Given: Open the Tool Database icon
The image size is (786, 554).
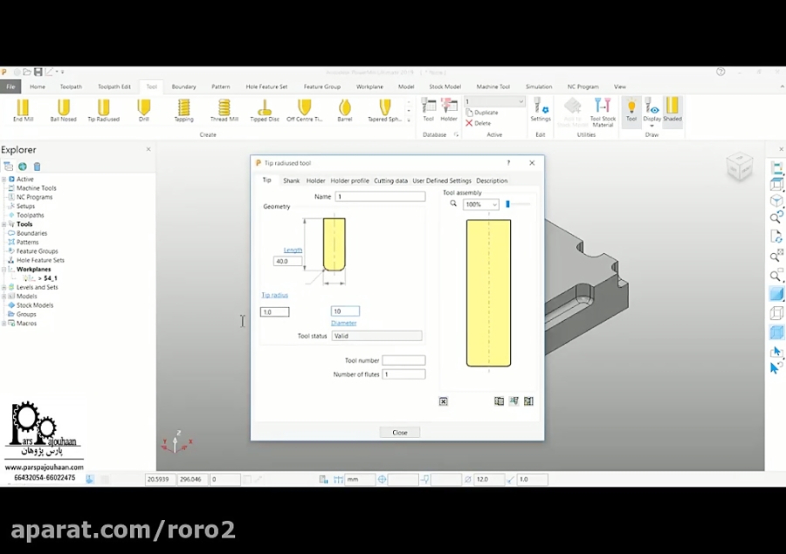Looking at the screenshot, I should (x=428, y=109).
